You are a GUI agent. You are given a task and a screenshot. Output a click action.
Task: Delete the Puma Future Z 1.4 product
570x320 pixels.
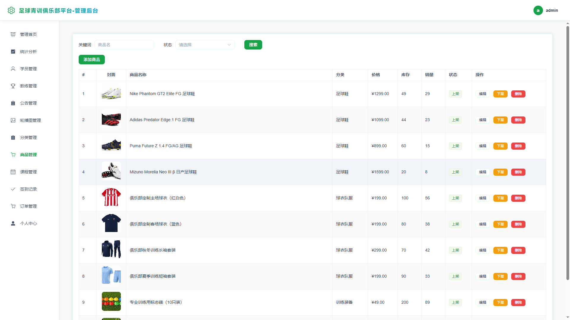(518, 146)
